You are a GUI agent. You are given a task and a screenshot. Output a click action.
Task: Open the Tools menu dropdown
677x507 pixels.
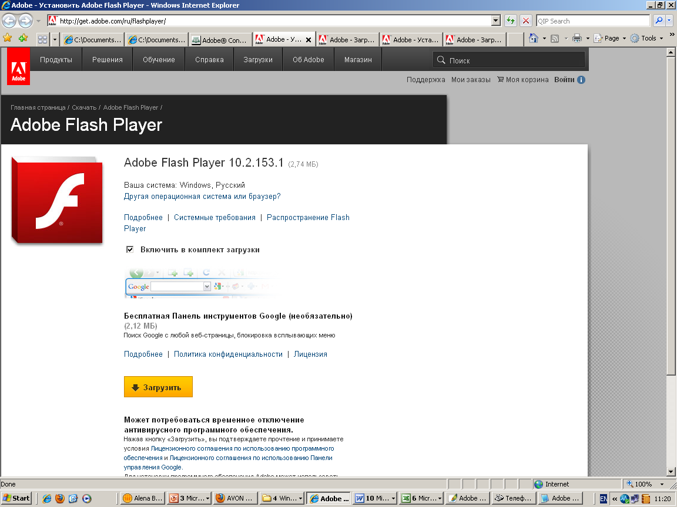click(646, 38)
